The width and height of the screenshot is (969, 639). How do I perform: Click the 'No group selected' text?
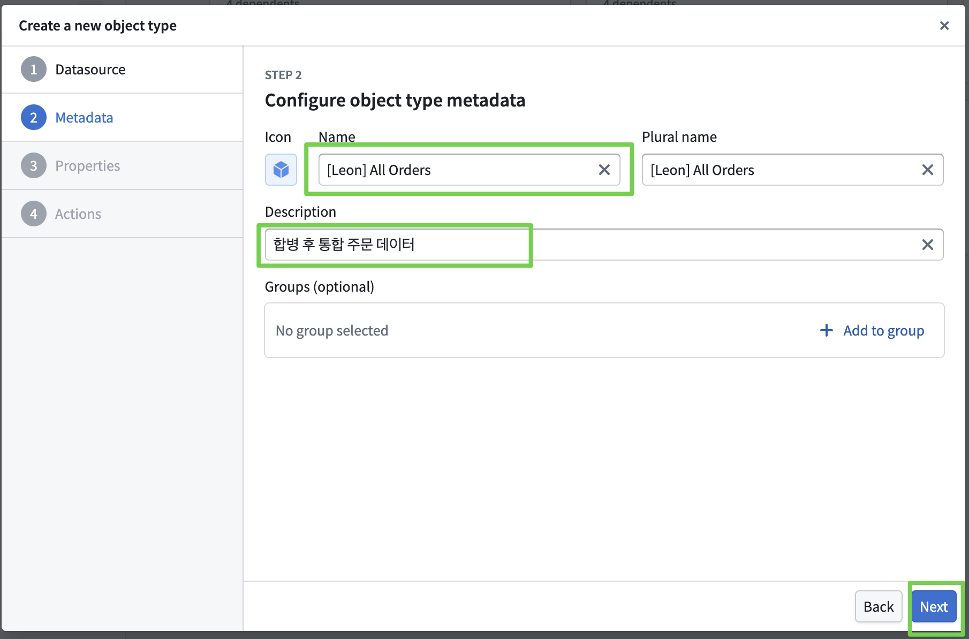[332, 331]
